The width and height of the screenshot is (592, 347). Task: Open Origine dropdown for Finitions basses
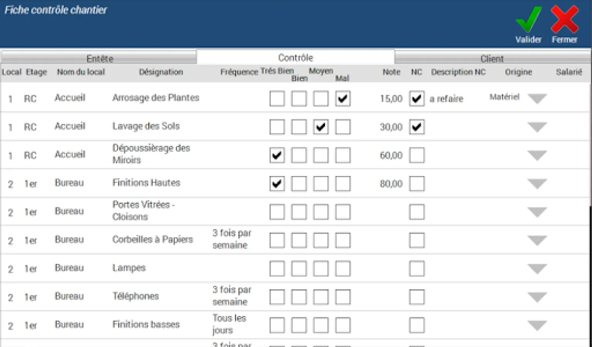537,325
